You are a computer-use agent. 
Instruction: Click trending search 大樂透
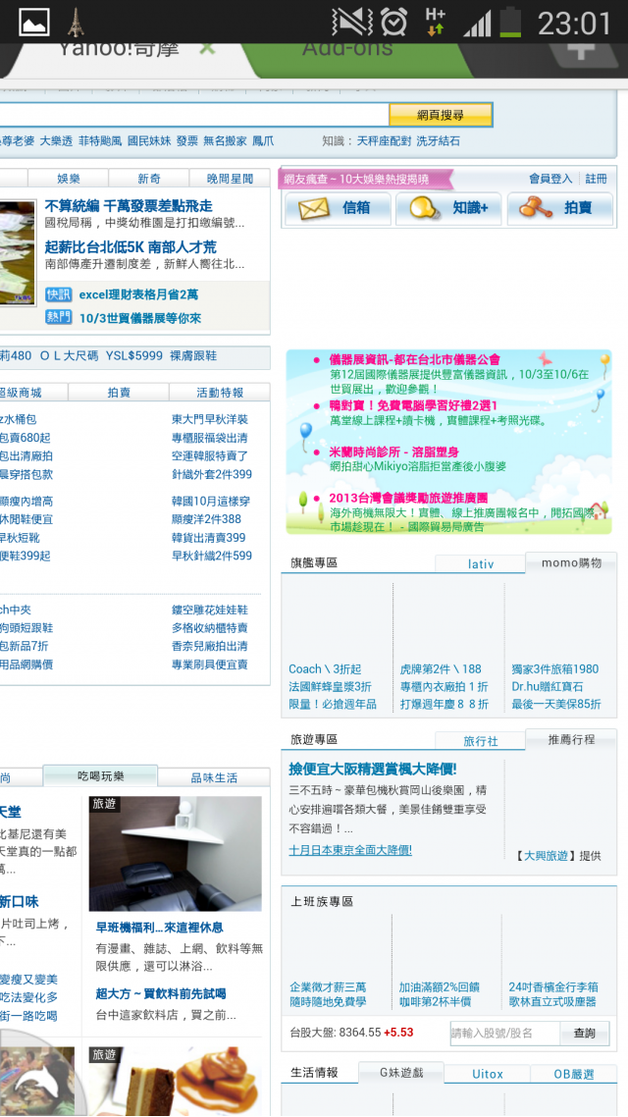[x=56, y=141]
